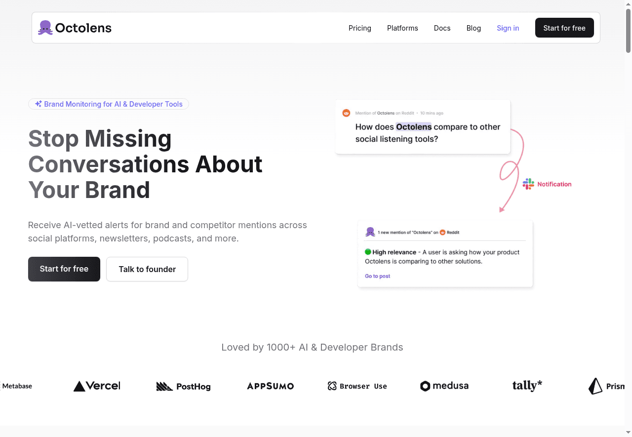Open the Platforms menu item
This screenshot has width=632, height=437.
(402, 28)
